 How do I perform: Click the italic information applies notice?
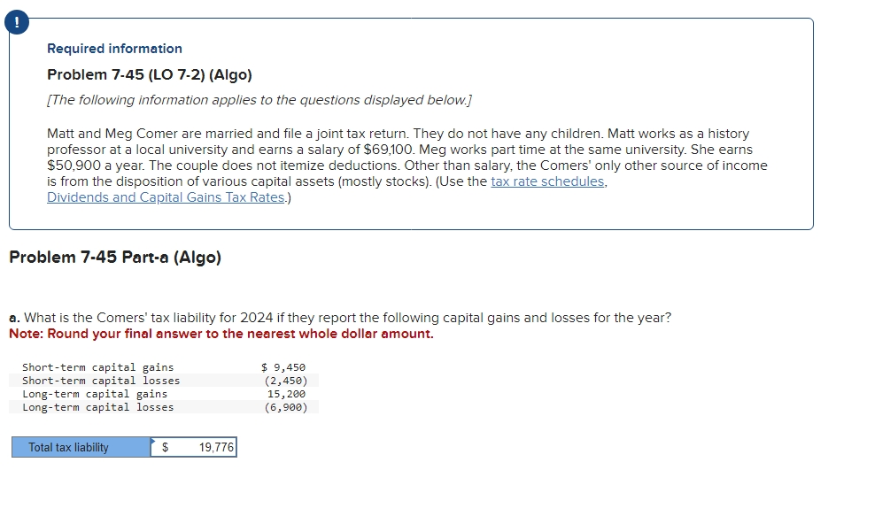coord(259,100)
